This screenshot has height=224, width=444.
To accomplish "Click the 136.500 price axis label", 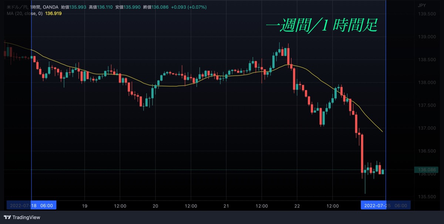I will point(427,151).
